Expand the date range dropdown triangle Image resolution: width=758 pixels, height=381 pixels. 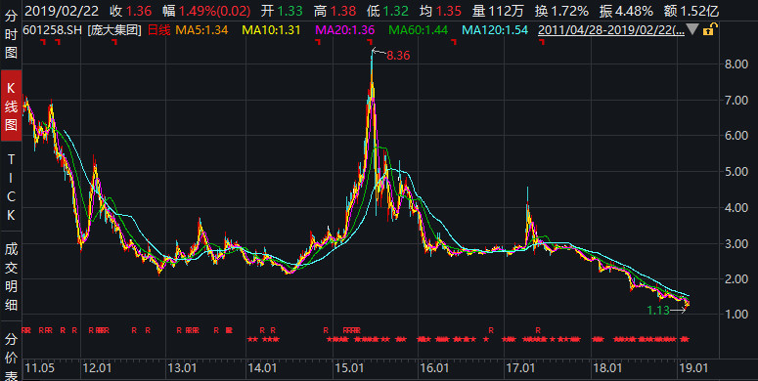pyautogui.click(x=692, y=29)
